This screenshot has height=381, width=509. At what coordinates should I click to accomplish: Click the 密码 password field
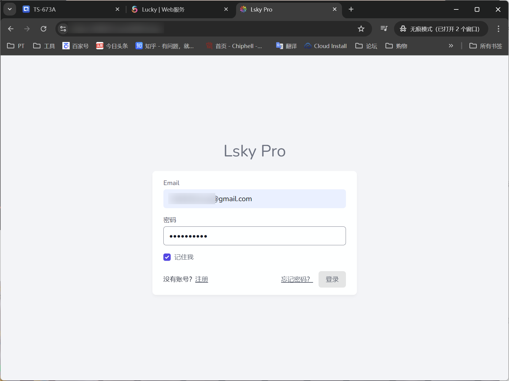pyautogui.click(x=255, y=236)
